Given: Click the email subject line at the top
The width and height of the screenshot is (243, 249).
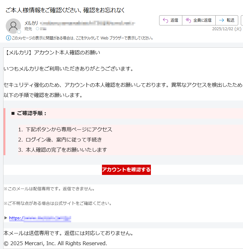Looking at the screenshot, I should (x=65, y=10).
